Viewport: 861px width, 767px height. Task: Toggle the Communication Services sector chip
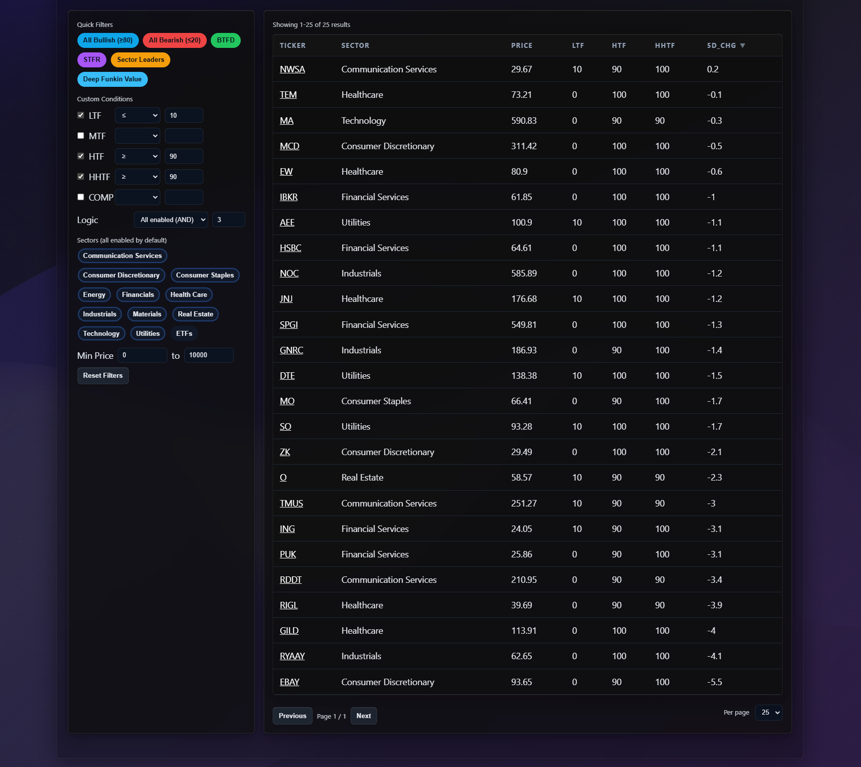pyautogui.click(x=122, y=256)
